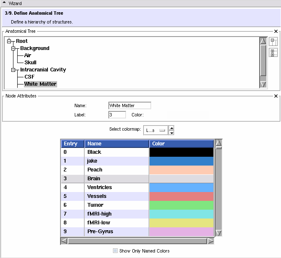Click the Name input field
Screen dimensions: 281x258
coord(129,105)
